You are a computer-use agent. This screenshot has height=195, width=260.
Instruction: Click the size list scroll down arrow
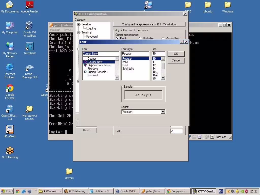click(x=163, y=78)
